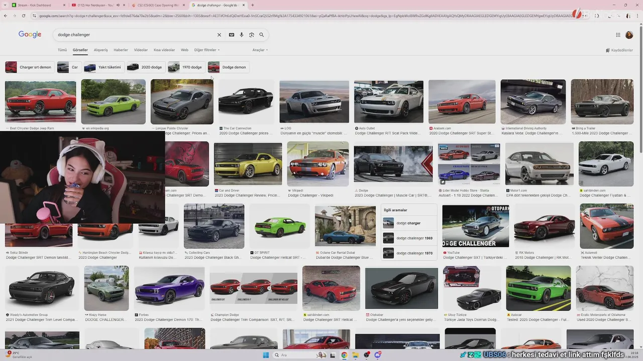The width and height of the screenshot is (643, 361).
Task: Open YouTube Dodge Challenger SXT thumbnail
Action: tap(475, 226)
